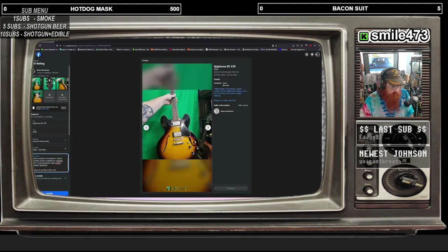Click the main guitar preview image
448x252 pixels.
[x=177, y=124]
